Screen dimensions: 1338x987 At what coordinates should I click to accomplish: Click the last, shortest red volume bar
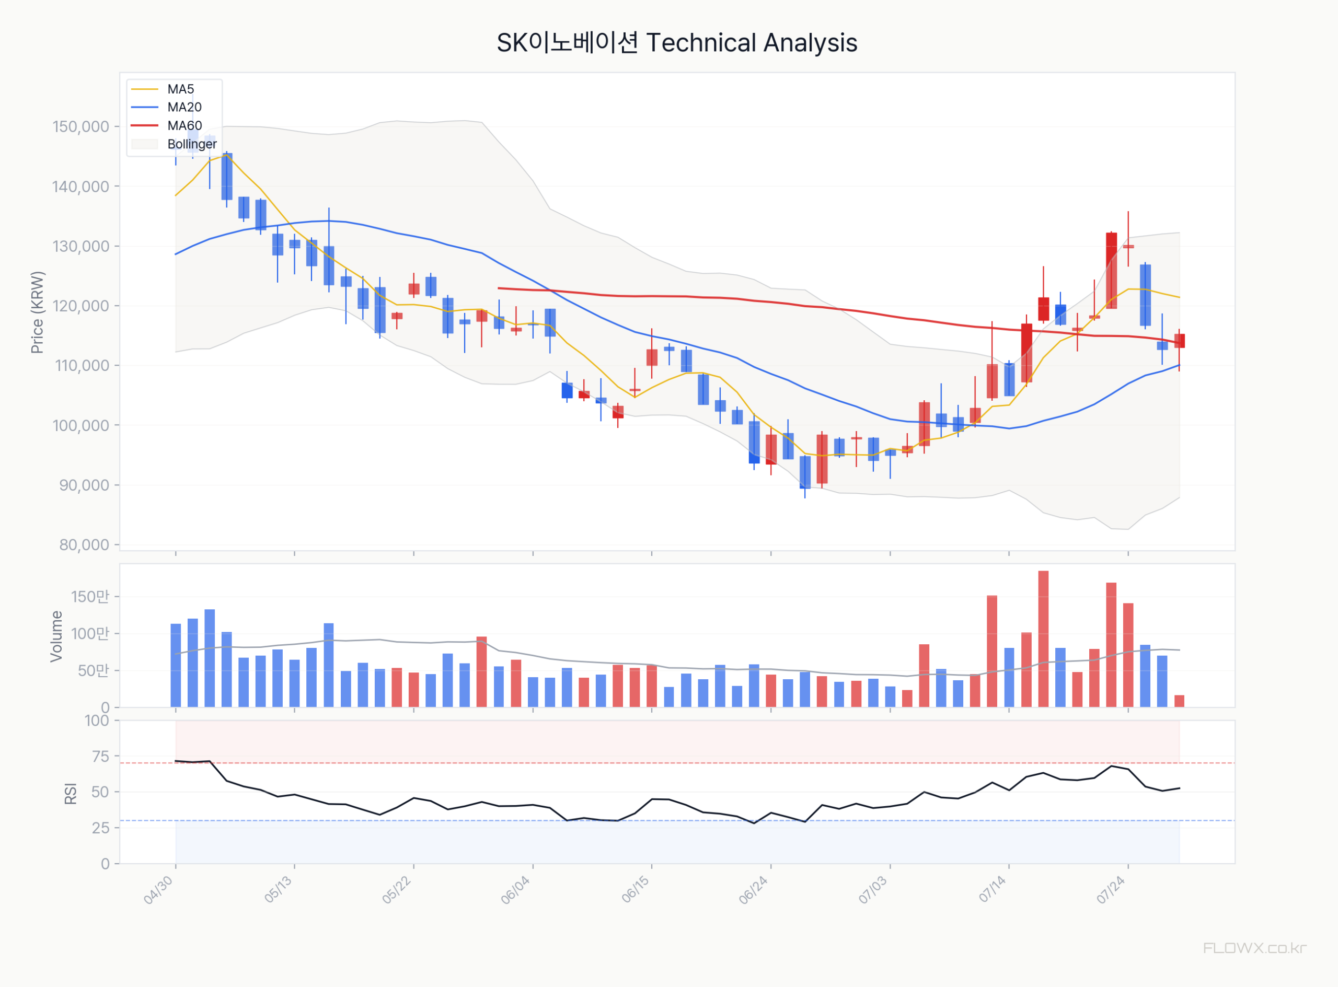pyautogui.click(x=1180, y=701)
